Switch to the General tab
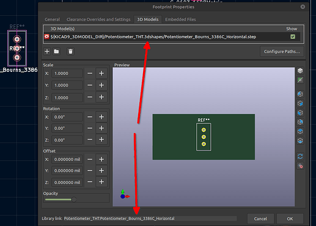This screenshot has width=316, height=226. click(53, 19)
